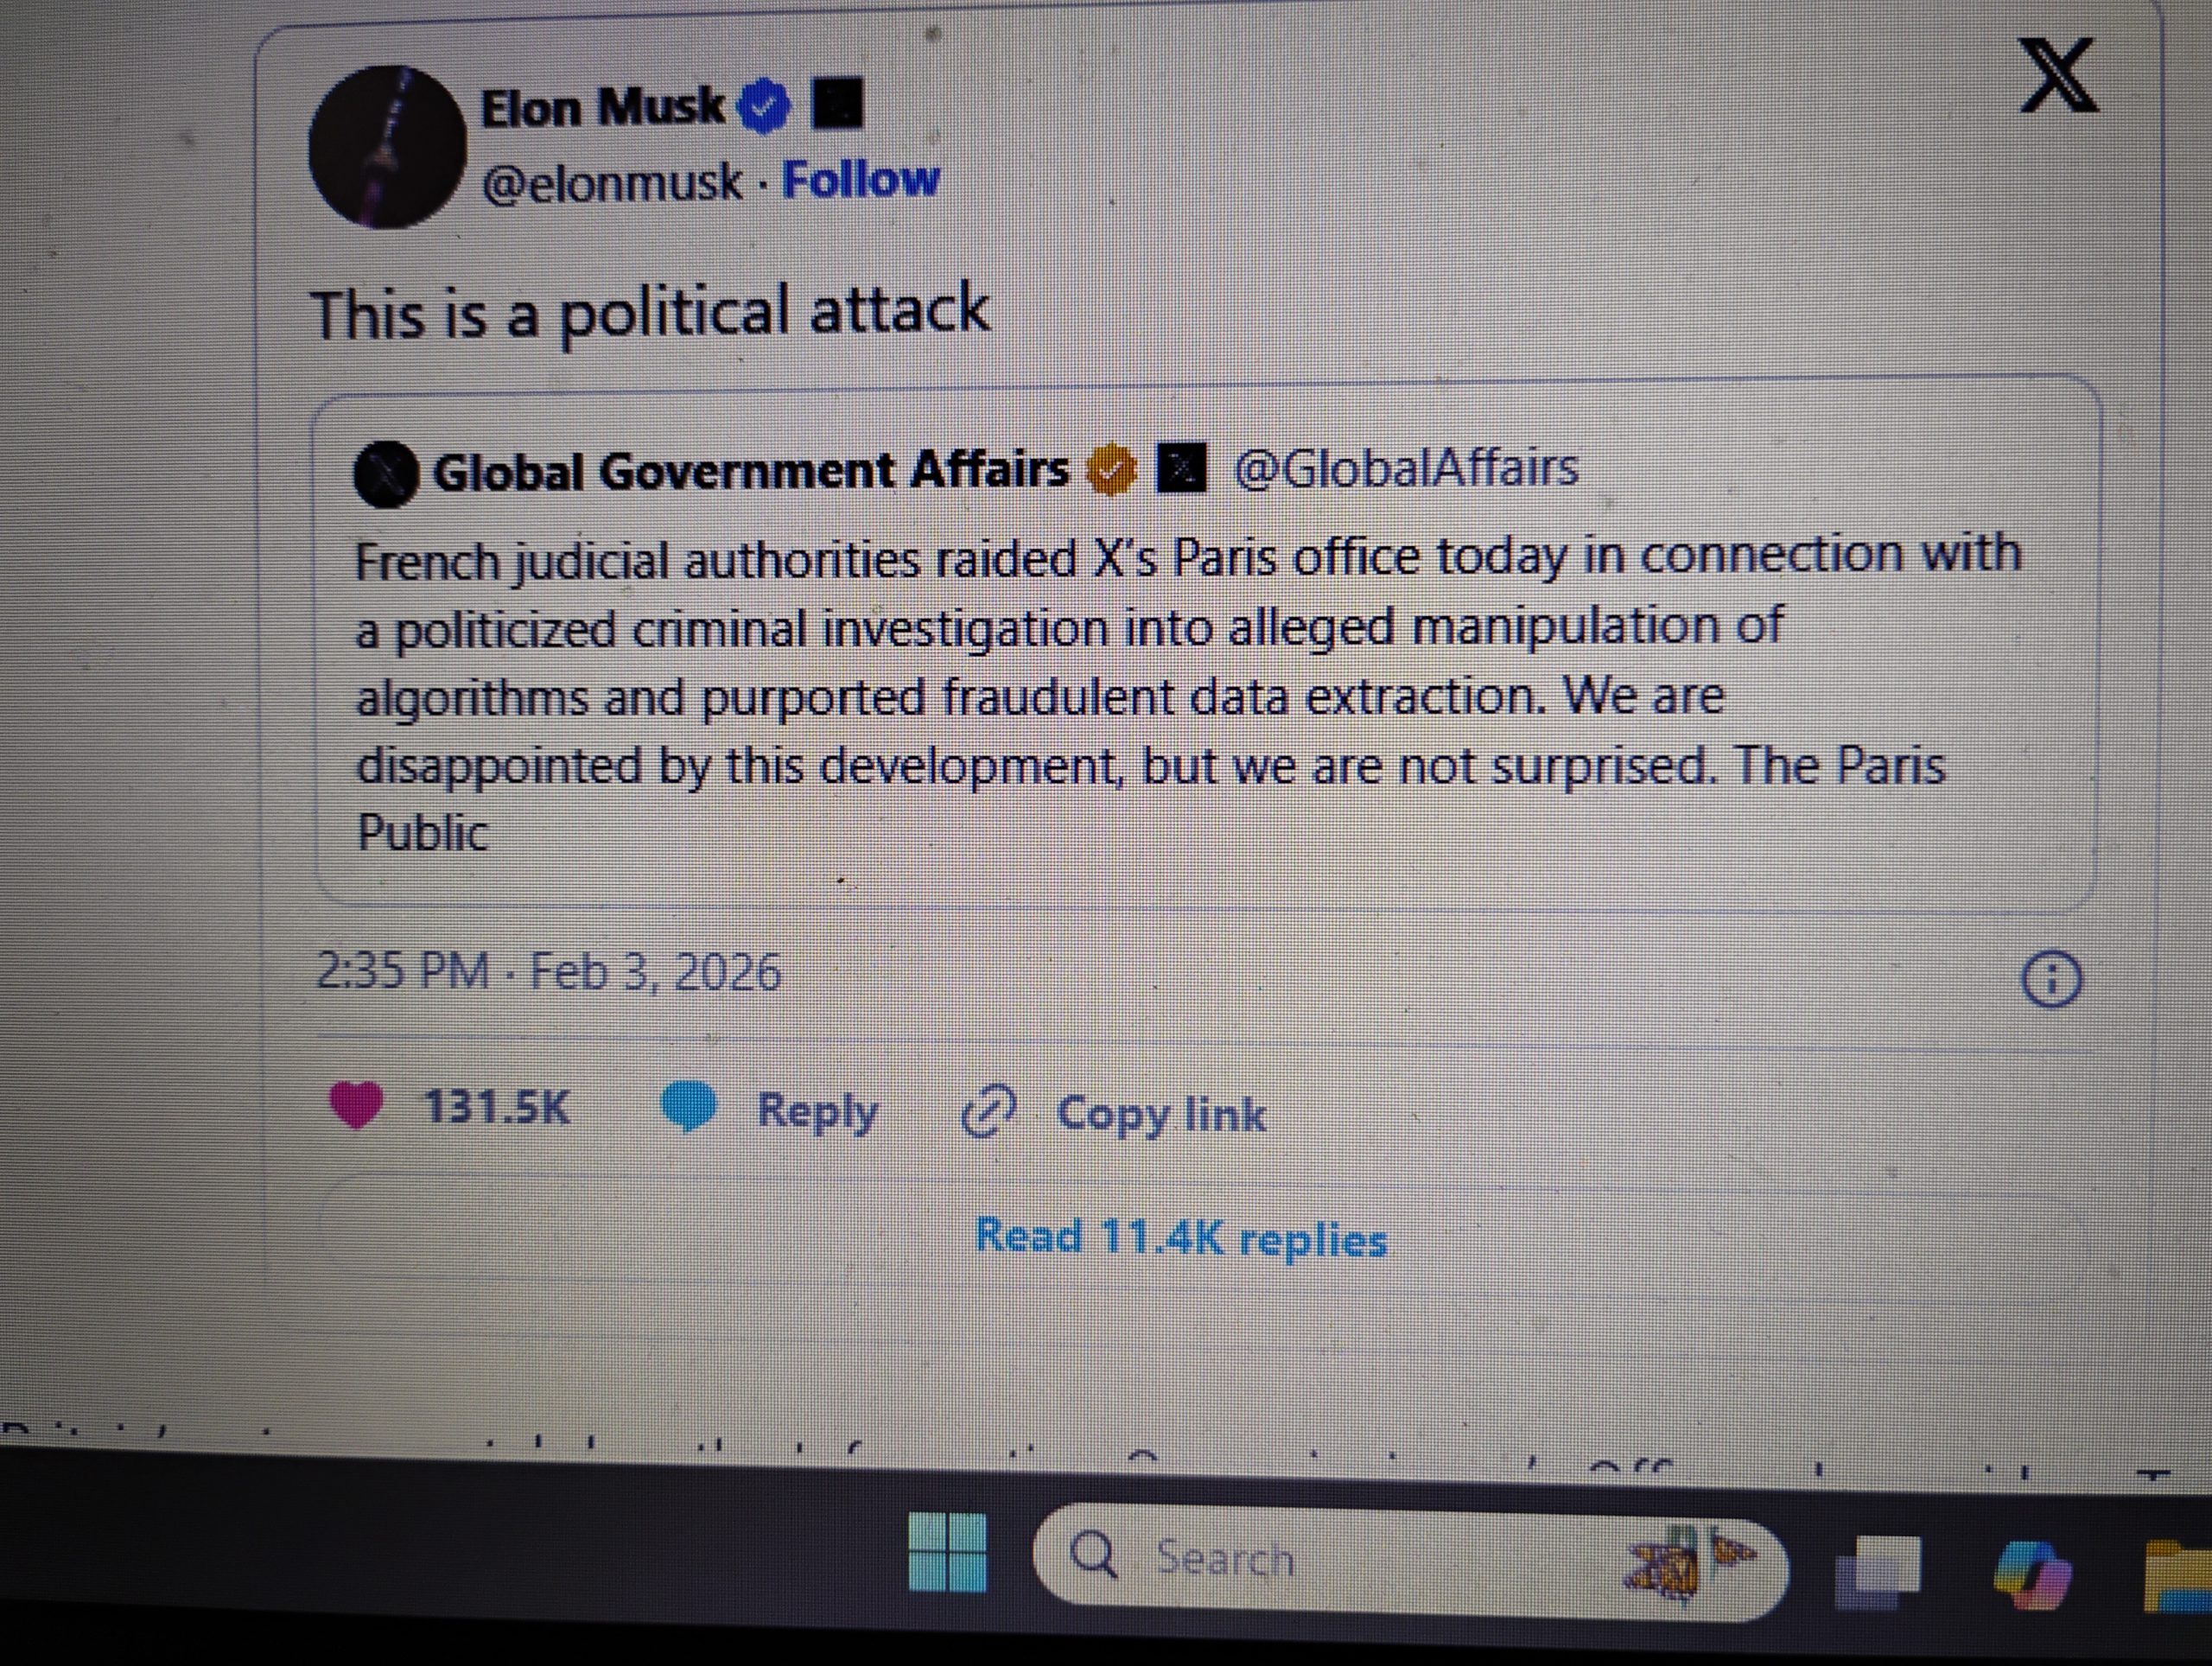Open Task View from the taskbar
Screen dimensions: 2212x1666
pyautogui.click(x=1879, y=1570)
